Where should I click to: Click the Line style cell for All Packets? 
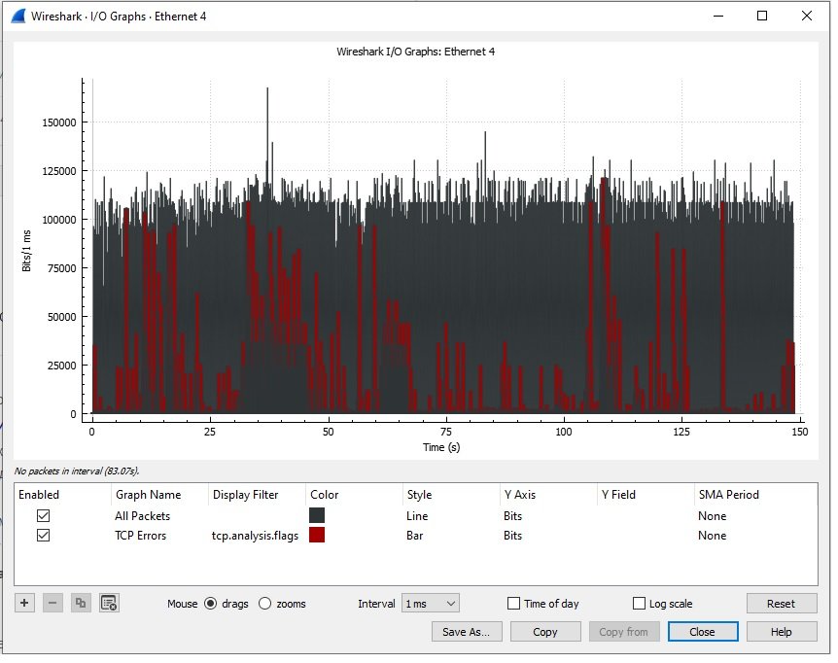click(x=417, y=516)
